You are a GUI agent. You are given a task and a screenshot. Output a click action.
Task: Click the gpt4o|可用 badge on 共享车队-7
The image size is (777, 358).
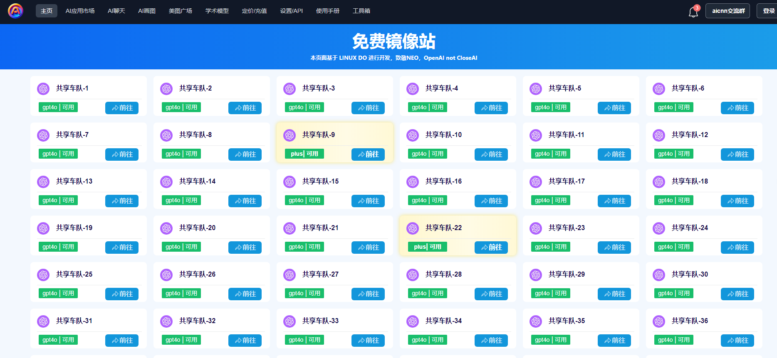coord(58,154)
